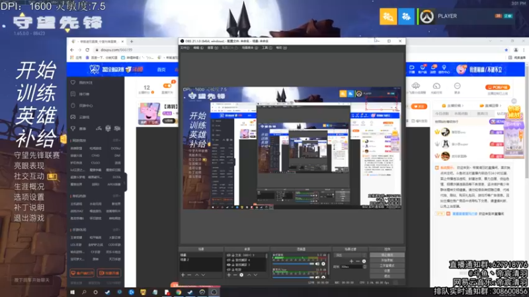Adjust second mixer channel volume slider

[x=293, y=277]
